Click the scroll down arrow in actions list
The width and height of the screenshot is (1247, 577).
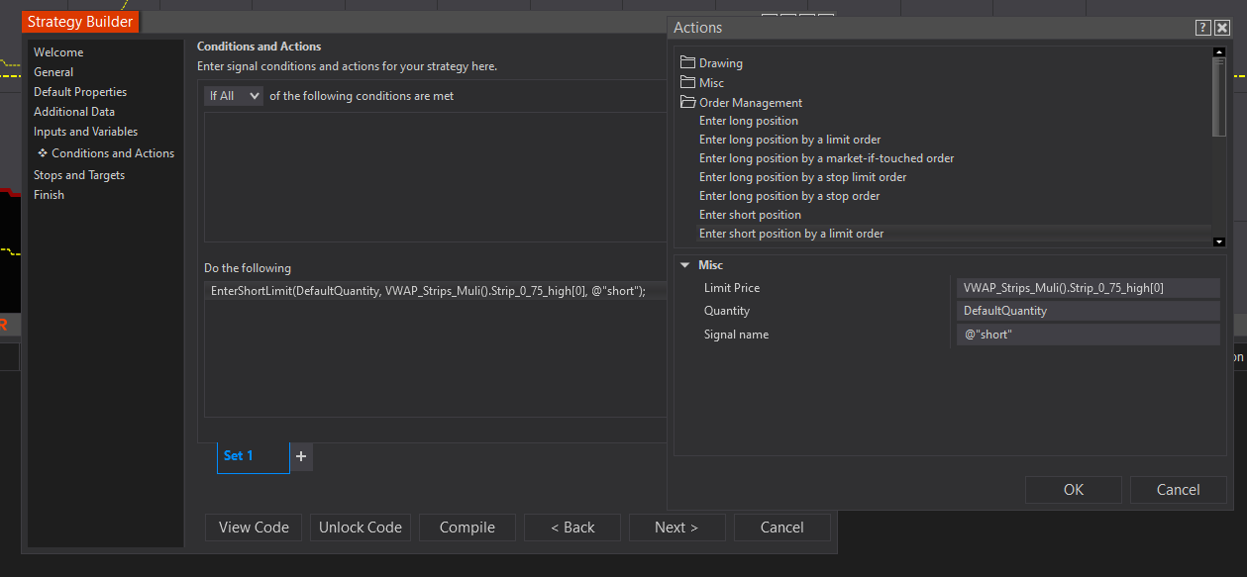[x=1219, y=241]
